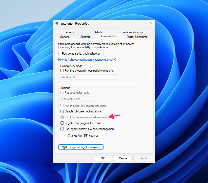Confirm with the OK button
Screen dimensions: 208x183
tap(103, 158)
